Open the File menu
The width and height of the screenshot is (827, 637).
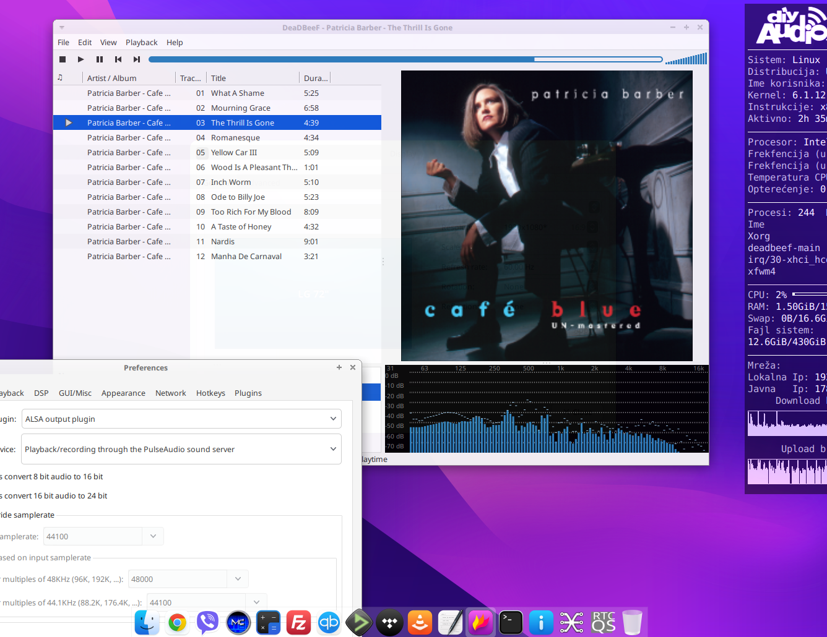63,43
